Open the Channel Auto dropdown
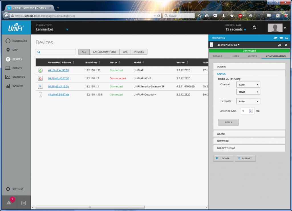The height and width of the screenshot is (211, 292). pos(248,85)
